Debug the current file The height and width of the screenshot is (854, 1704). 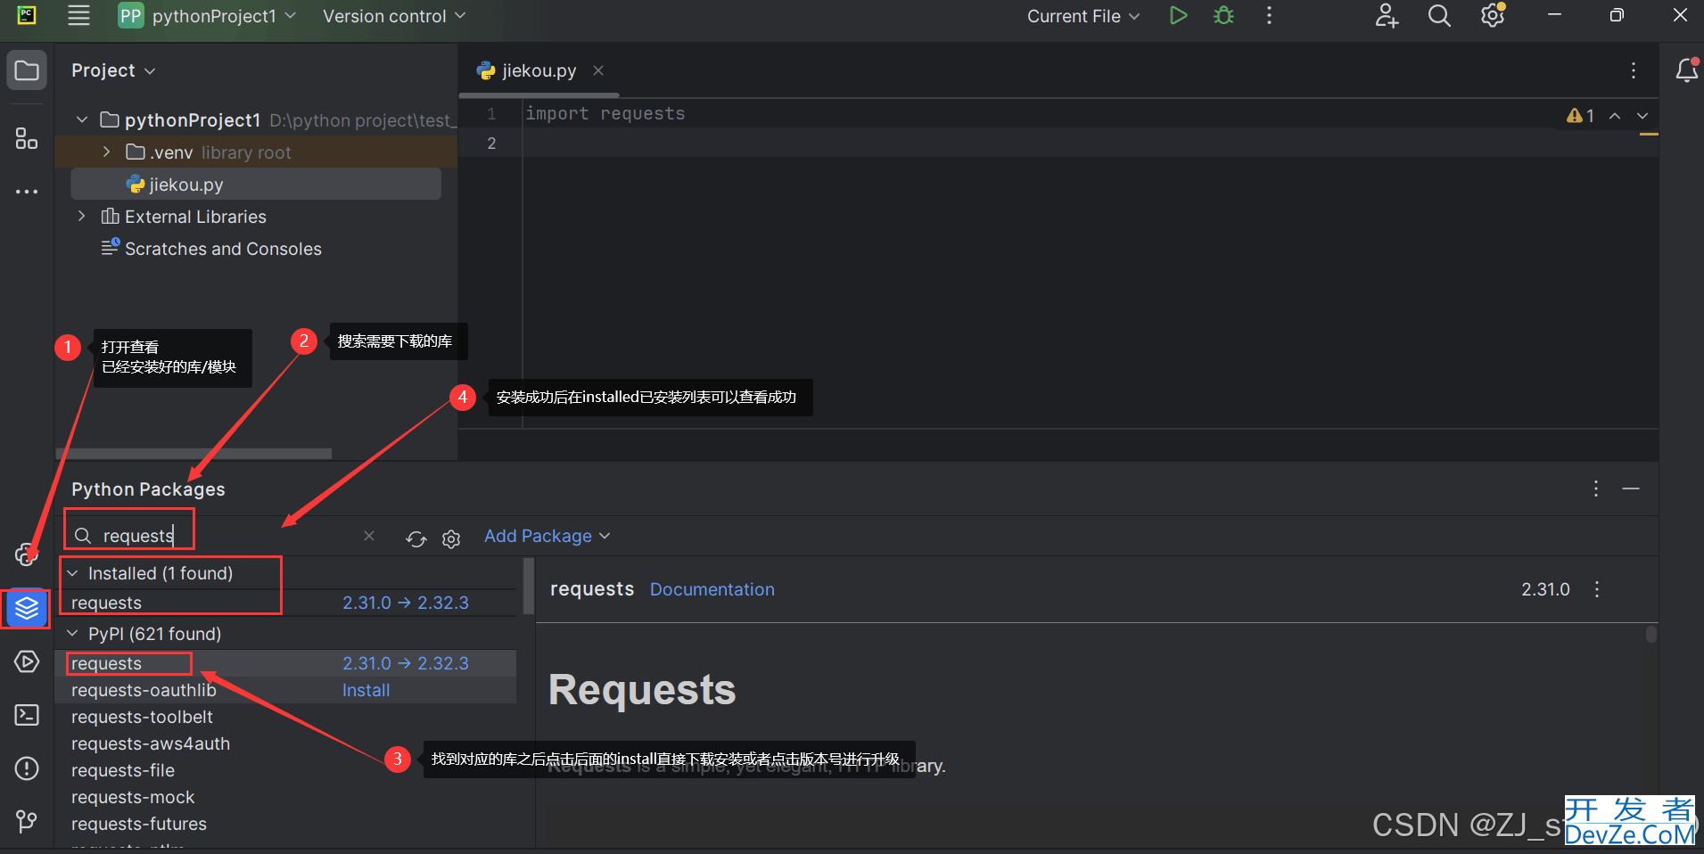tap(1223, 16)
